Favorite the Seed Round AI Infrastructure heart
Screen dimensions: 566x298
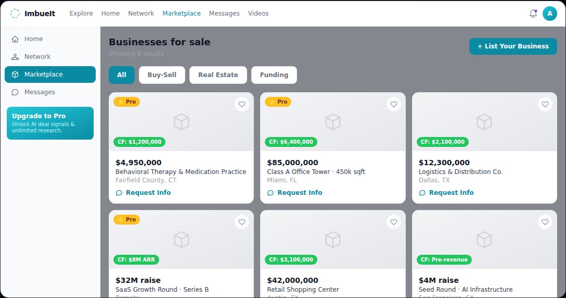point(545,222)
